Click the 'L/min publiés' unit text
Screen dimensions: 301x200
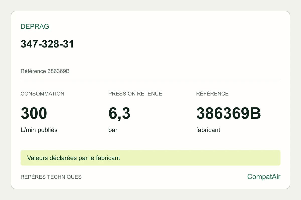click(39, 130)
